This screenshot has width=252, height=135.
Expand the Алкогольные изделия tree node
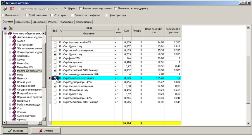10,37
